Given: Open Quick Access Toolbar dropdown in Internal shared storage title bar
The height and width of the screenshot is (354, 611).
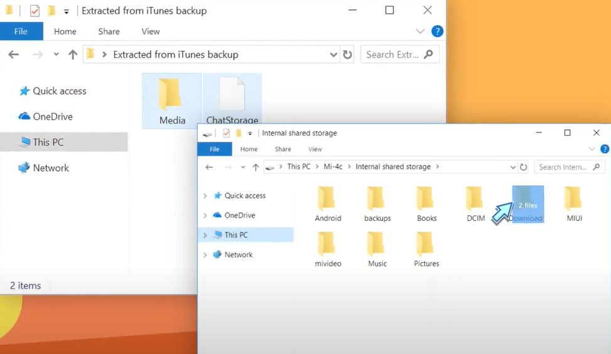Looking at the screenshot, I should (250, 134).
